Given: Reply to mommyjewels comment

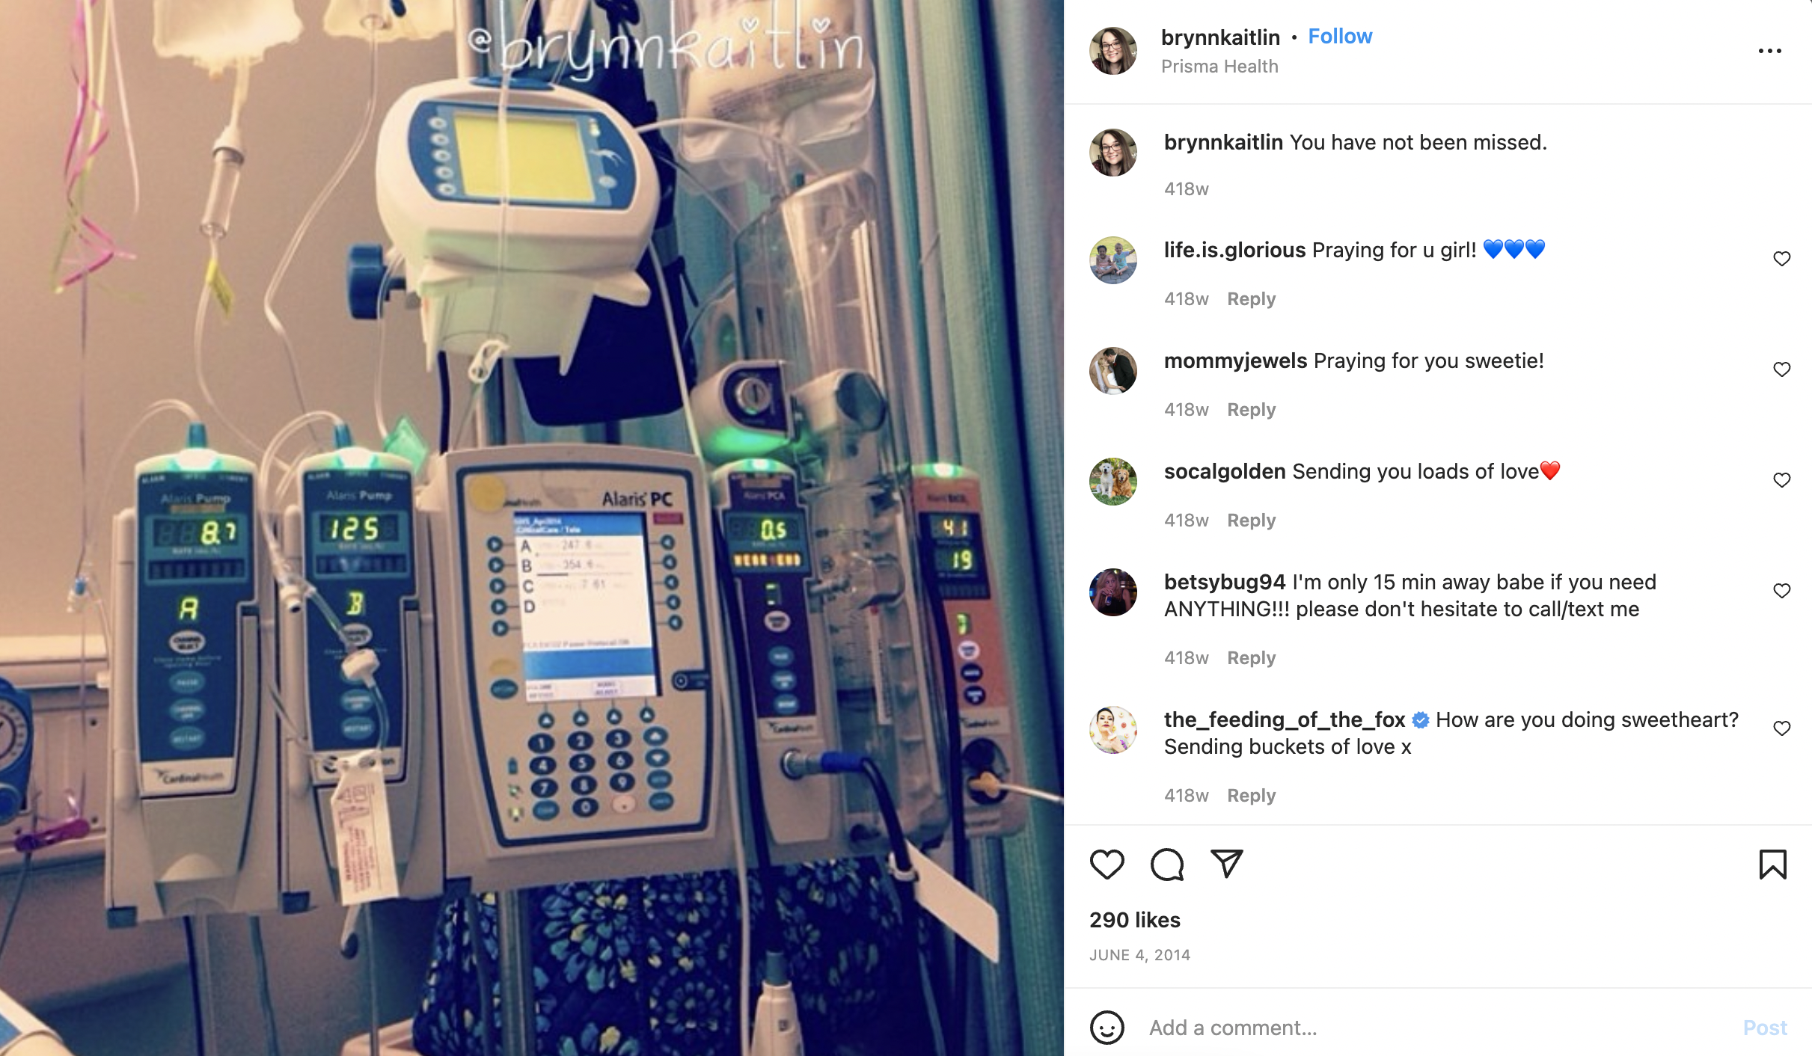Looking at the screenshot, I should click(x=1251, y=410).
